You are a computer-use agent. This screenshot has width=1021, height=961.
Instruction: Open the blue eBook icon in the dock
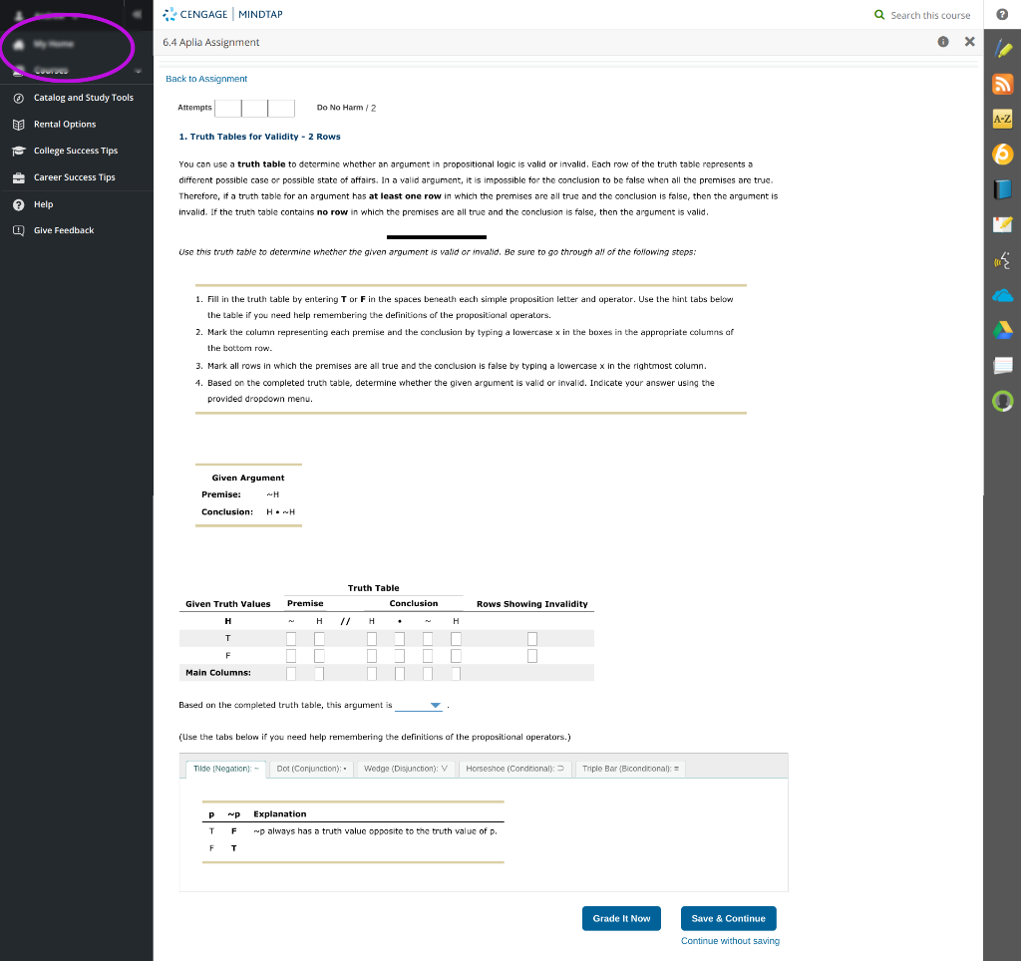tap(1002, 187)
